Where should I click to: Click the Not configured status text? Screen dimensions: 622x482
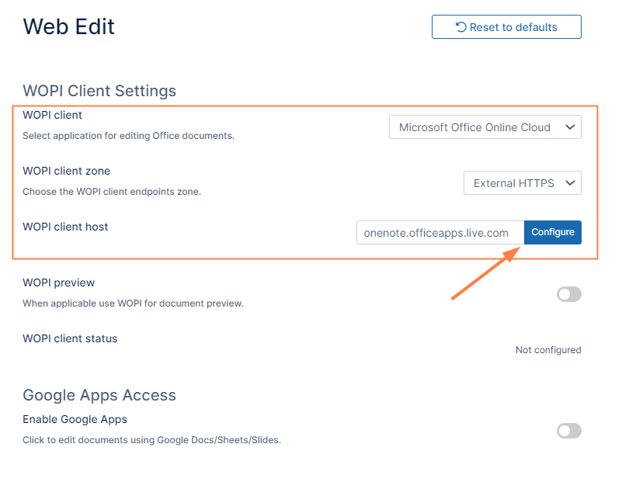(x=547, y=350)
